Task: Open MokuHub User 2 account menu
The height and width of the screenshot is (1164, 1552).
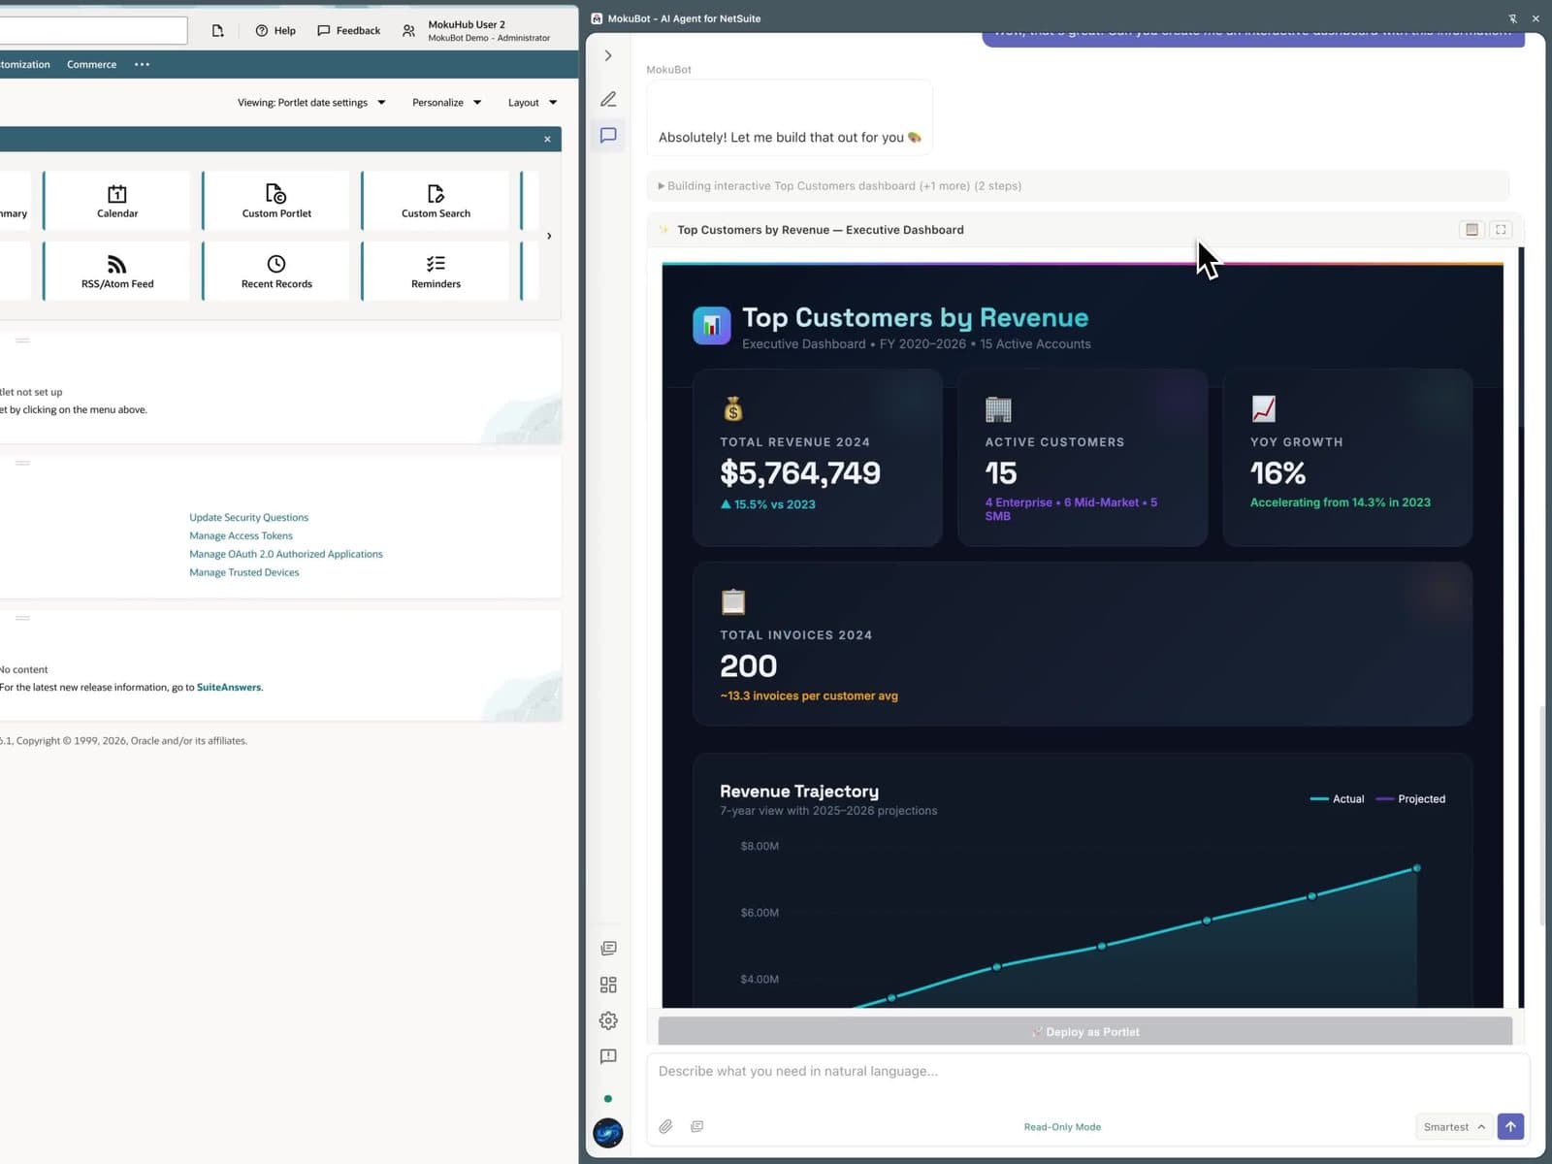Action: pyautogui.click(x=476, y=31)
